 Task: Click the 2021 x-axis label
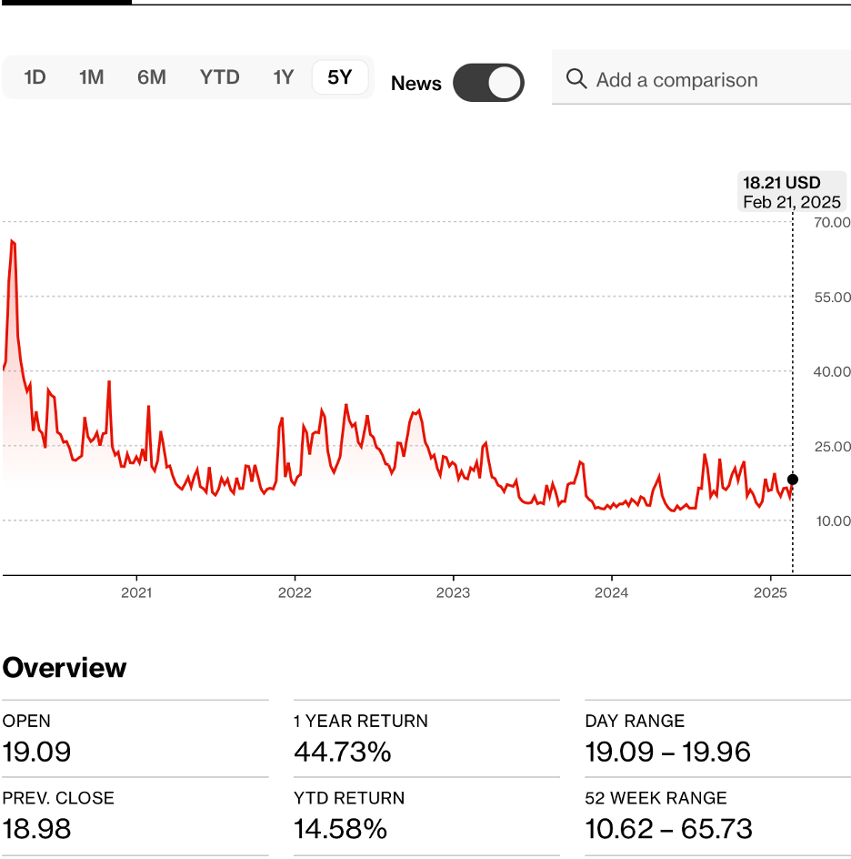[136, 592]
